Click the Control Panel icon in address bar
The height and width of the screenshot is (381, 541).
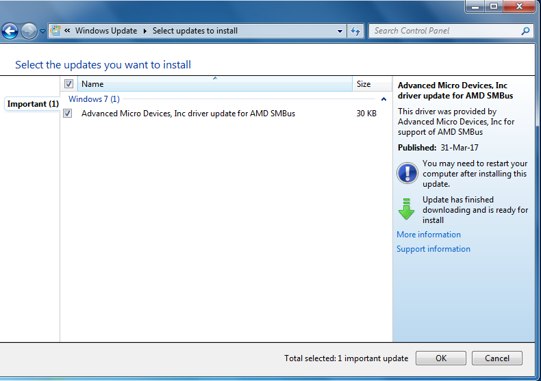[55, 31]
